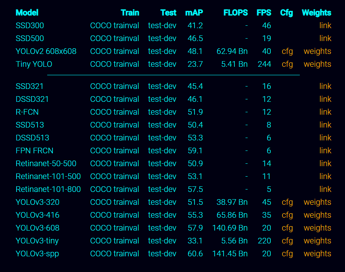Click the 220 FPS value
345x272 pixels.
point(264,241)
